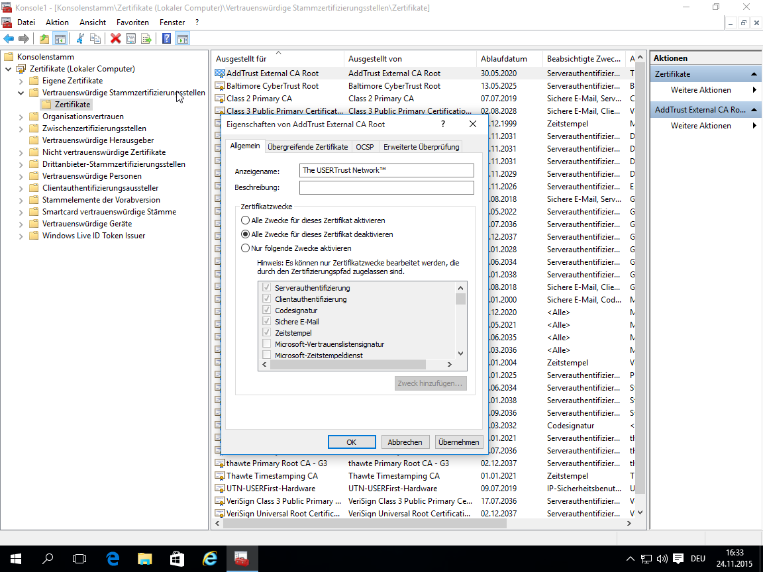
Task: Open Internet Explorer from the taskbar
Action: 209,559
